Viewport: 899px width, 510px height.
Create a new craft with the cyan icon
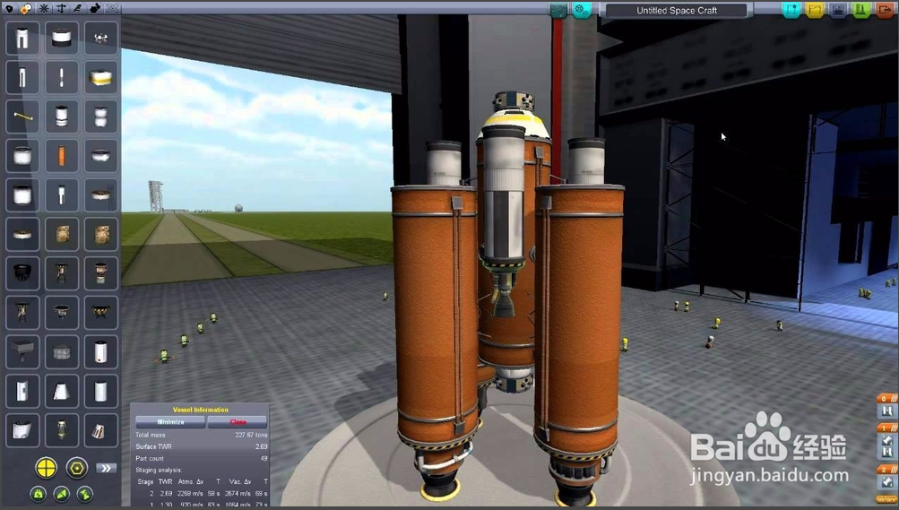(791, 10)
